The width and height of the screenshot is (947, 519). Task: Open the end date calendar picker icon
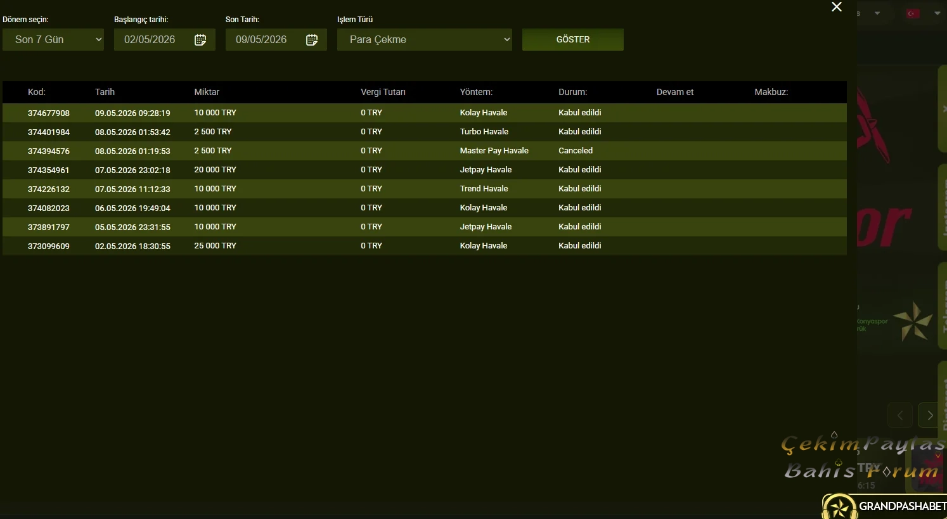[x=312, y=40]
